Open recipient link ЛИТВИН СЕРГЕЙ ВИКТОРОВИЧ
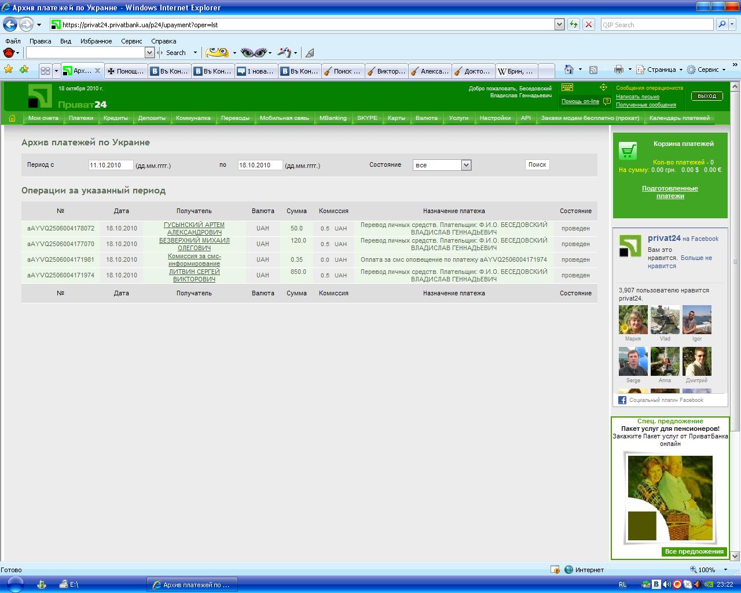Screen dimensions: 741x593 coord(195,275)
